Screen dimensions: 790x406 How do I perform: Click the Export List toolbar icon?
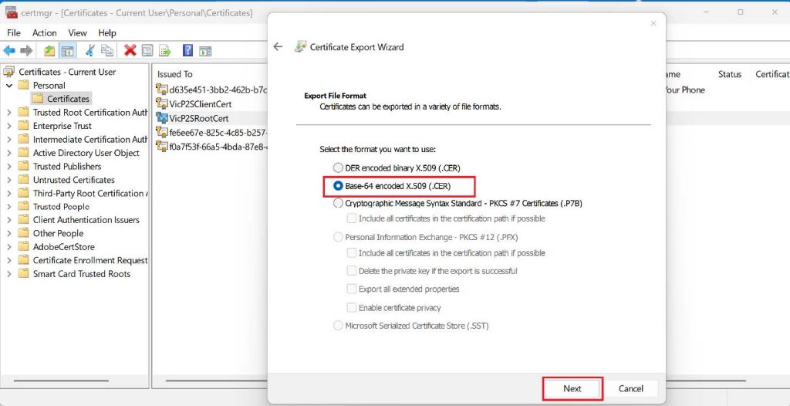pos(165,51)
